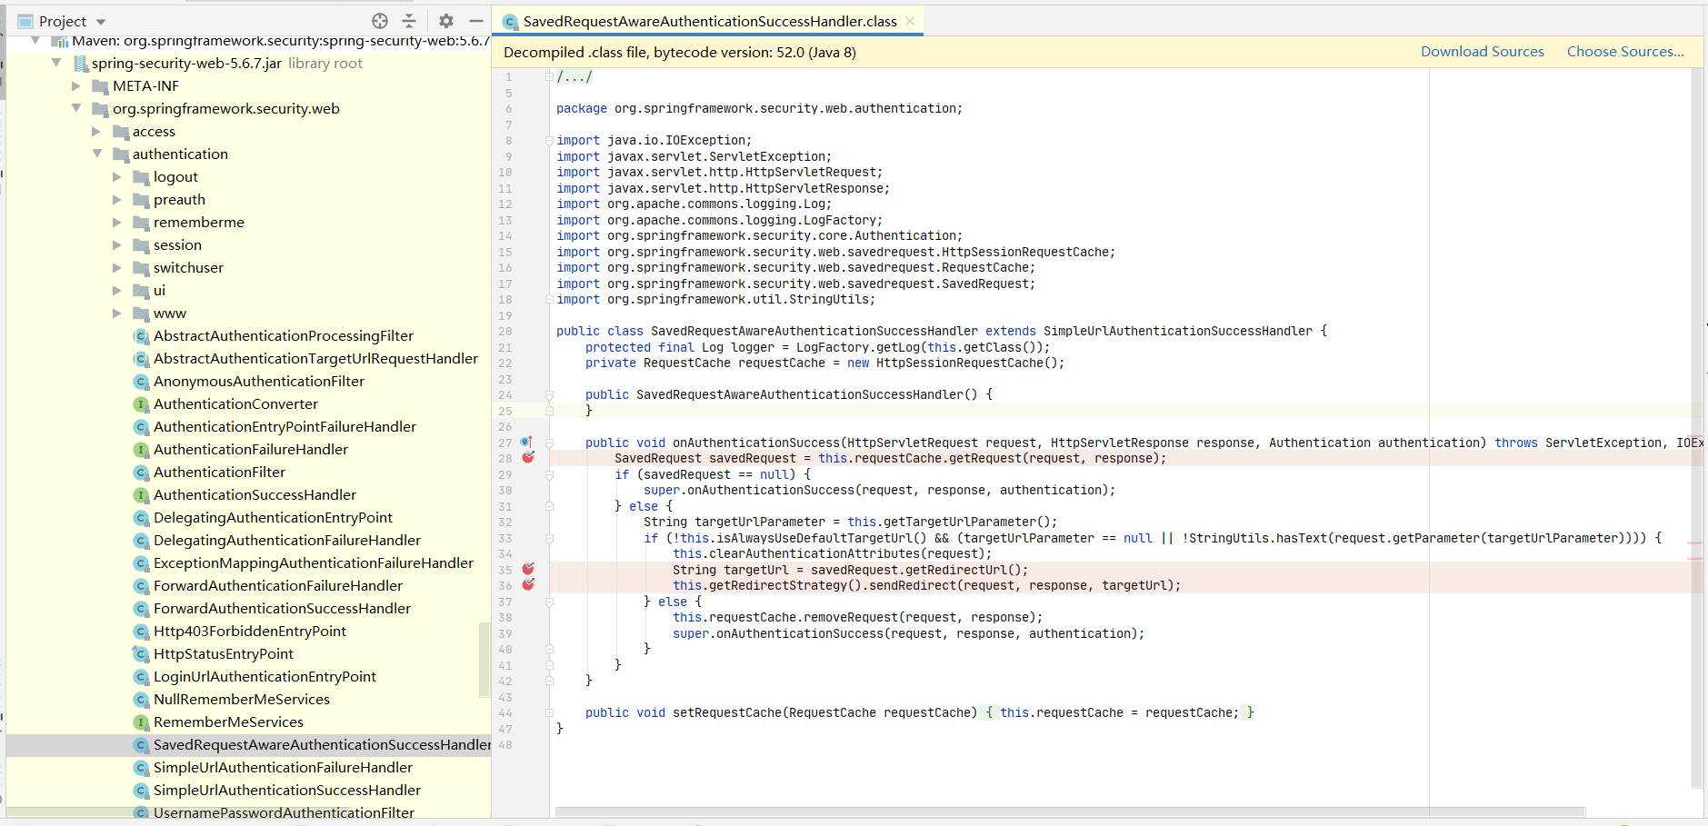Fold the onAuthenticationSuccess method at line 27
The height and width of the screenshot is (826, 1708).
click(x=549, y=443)
